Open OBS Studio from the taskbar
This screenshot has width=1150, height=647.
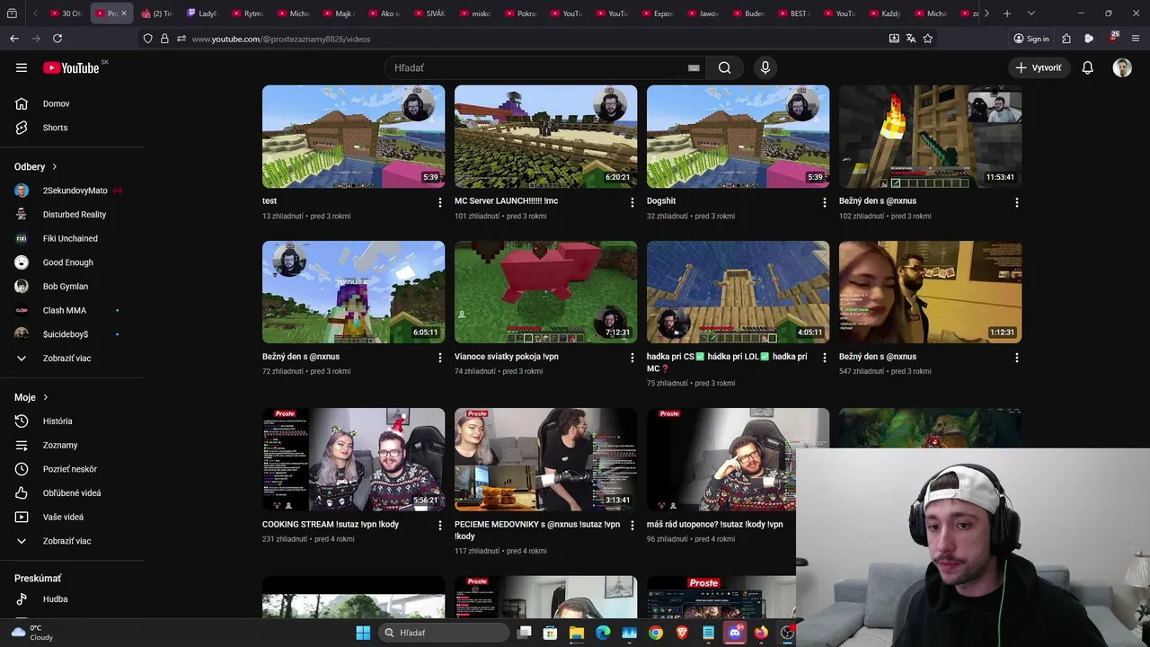787,633
